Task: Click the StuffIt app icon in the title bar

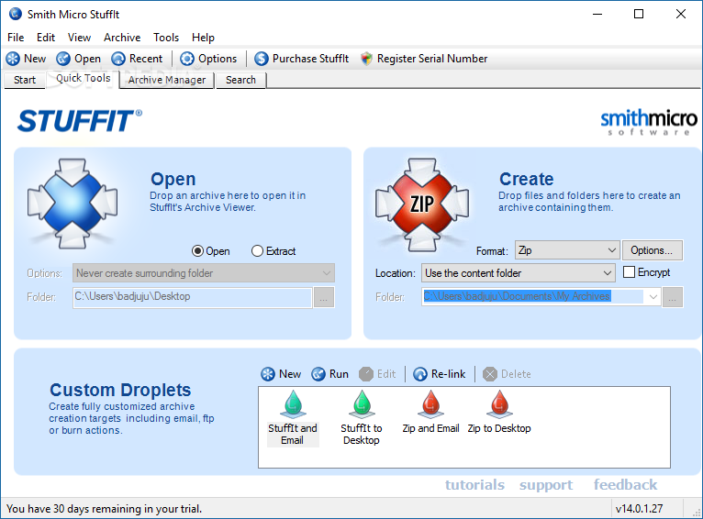Action: click(16, 14)
